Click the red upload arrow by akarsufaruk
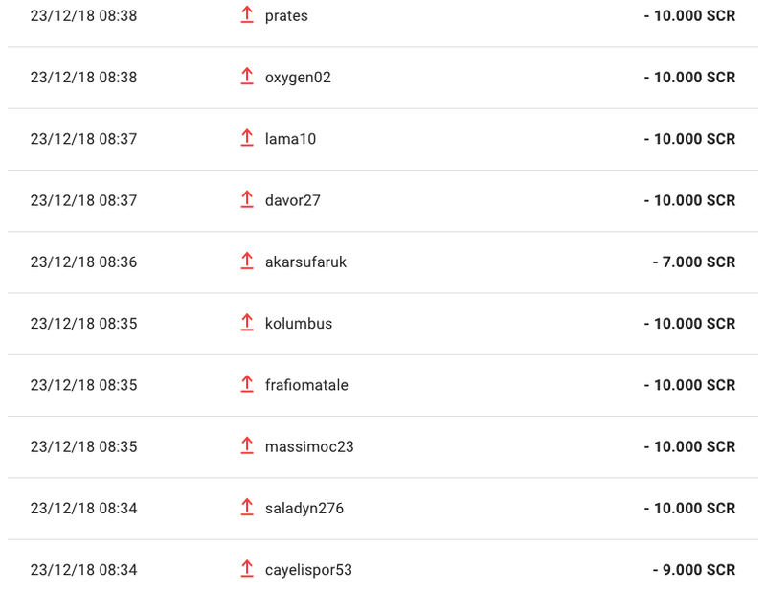The image size is (766, 592). pos(247,262)
